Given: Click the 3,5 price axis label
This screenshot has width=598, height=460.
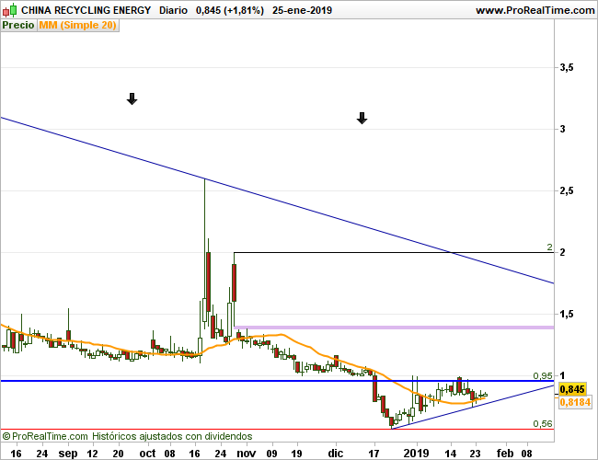Looking at the screenshot, I should coord(567,68).
